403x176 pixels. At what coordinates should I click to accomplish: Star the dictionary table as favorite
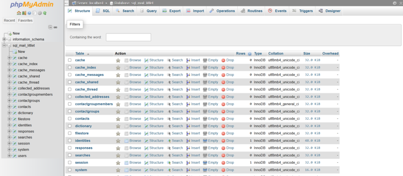tap(118, 126)
